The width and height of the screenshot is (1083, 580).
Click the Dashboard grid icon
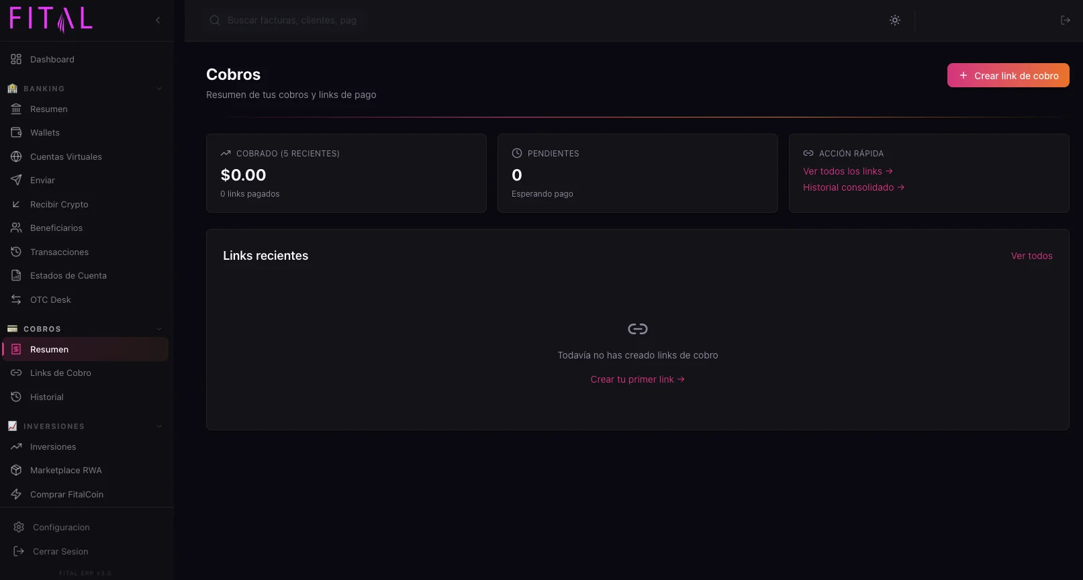click(x=16, y=59)
